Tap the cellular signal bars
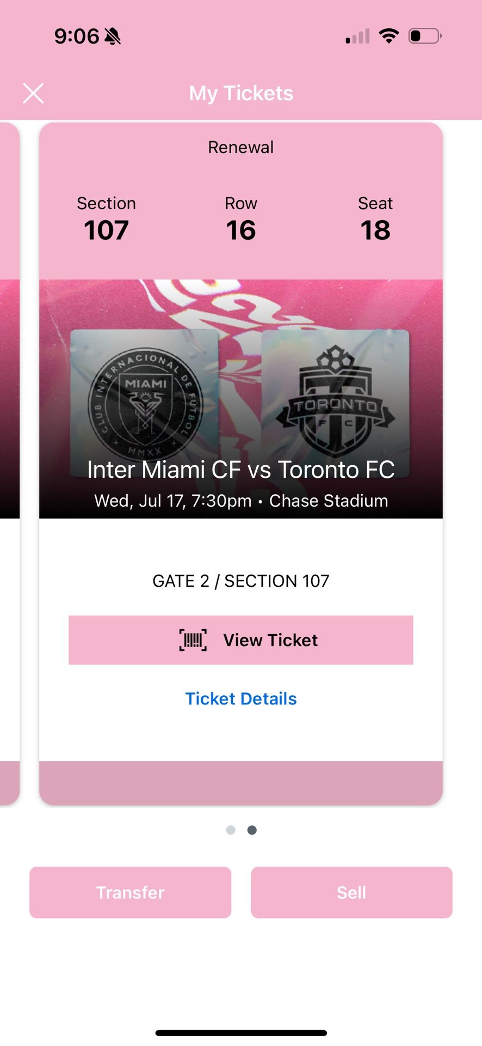This screenshot has height=1046, width=482. pyautogui.click(x=358, y=36)
